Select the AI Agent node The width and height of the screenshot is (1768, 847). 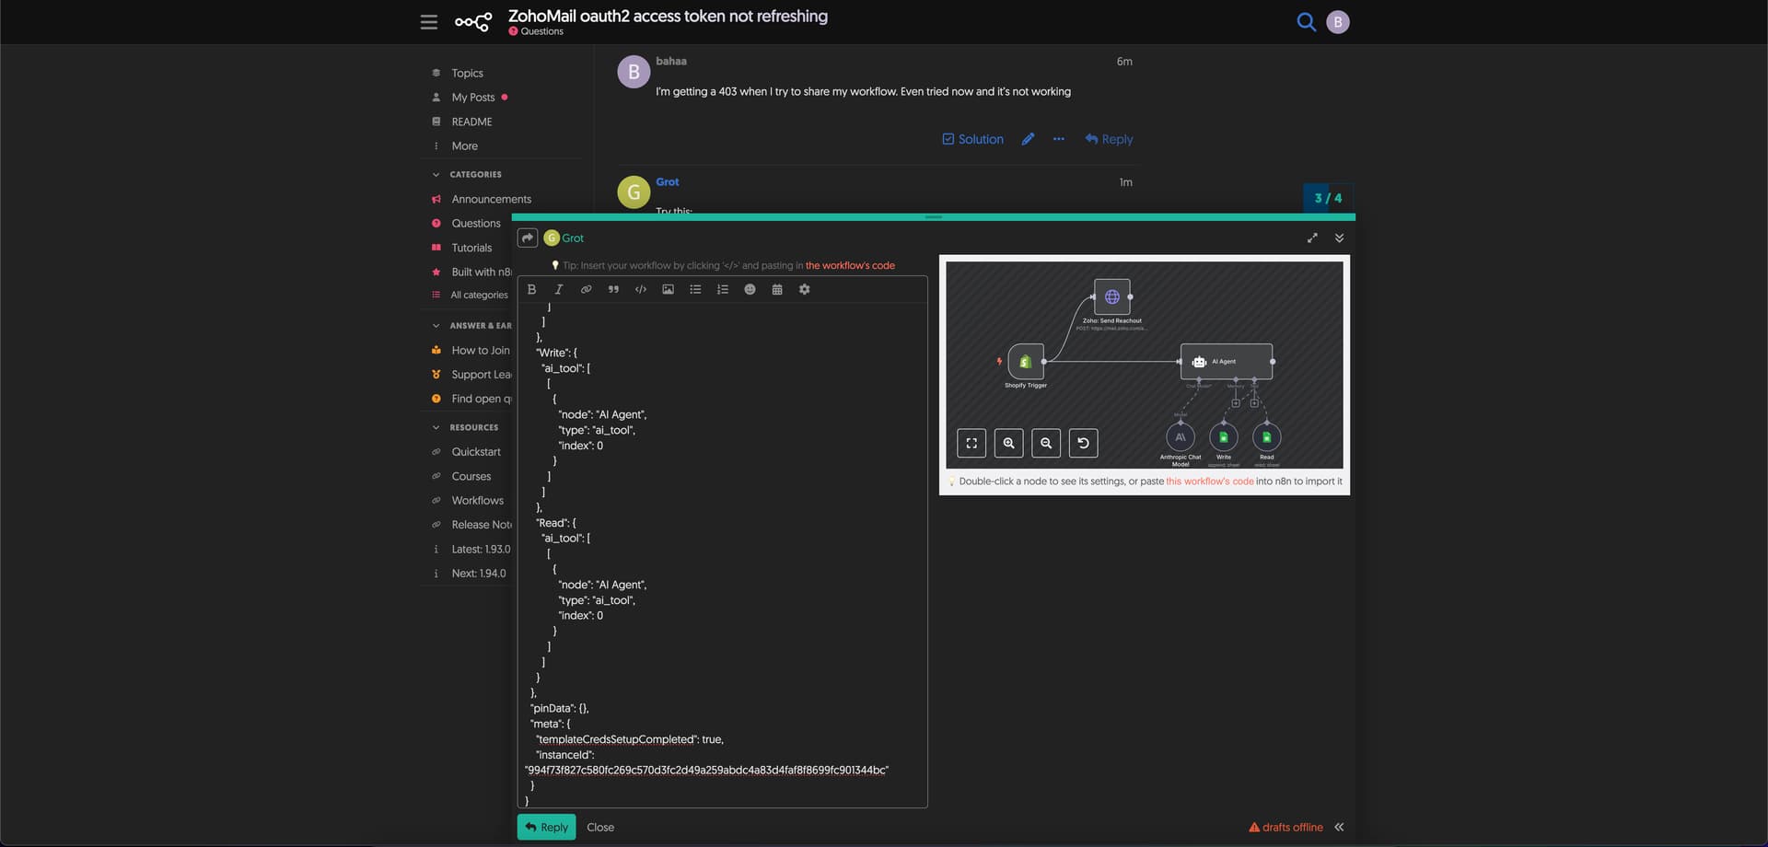[1227, 362]
